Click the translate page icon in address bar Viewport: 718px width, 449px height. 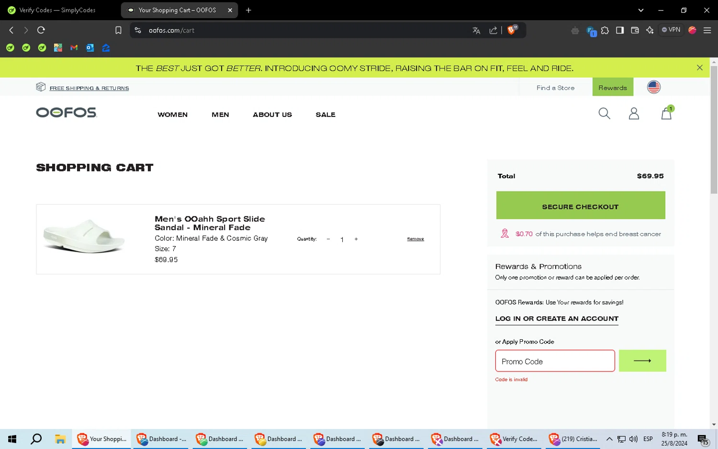point(476,30)
